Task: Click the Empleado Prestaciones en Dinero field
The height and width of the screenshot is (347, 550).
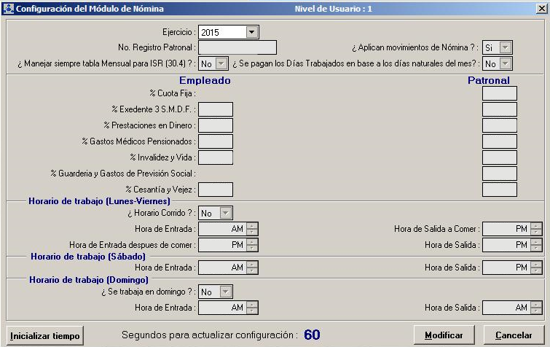Action: (x=216, y=125)
